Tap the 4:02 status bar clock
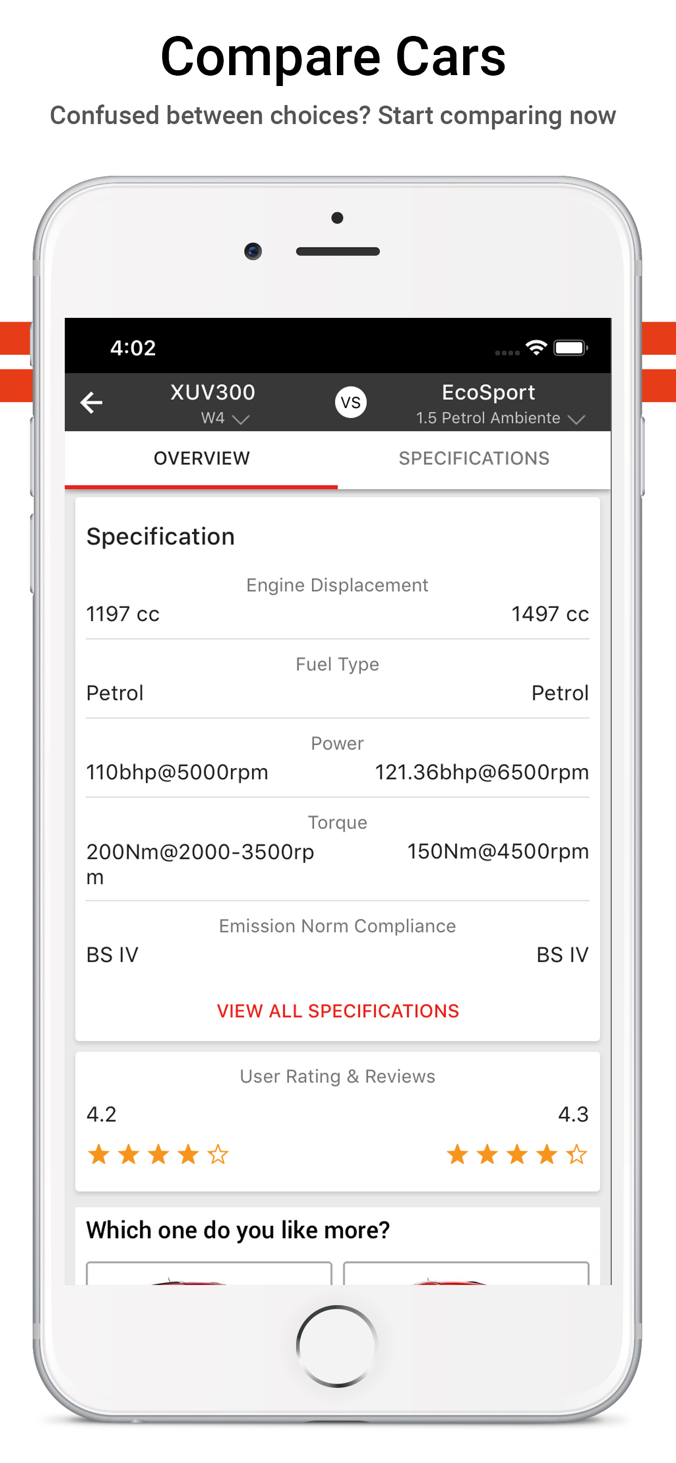This screenshot has height=1463, width=676. point(133,348)
